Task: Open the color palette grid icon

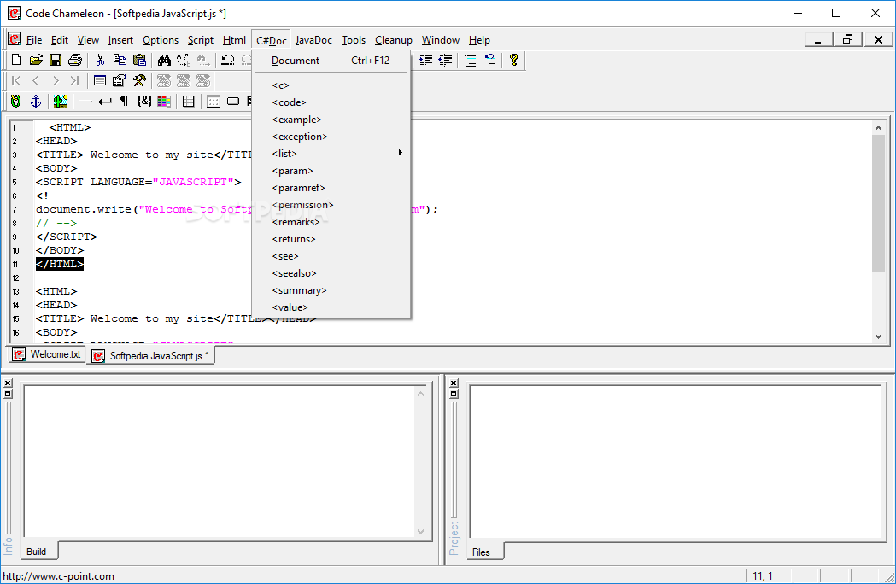Action: click(x=164, y=101)
